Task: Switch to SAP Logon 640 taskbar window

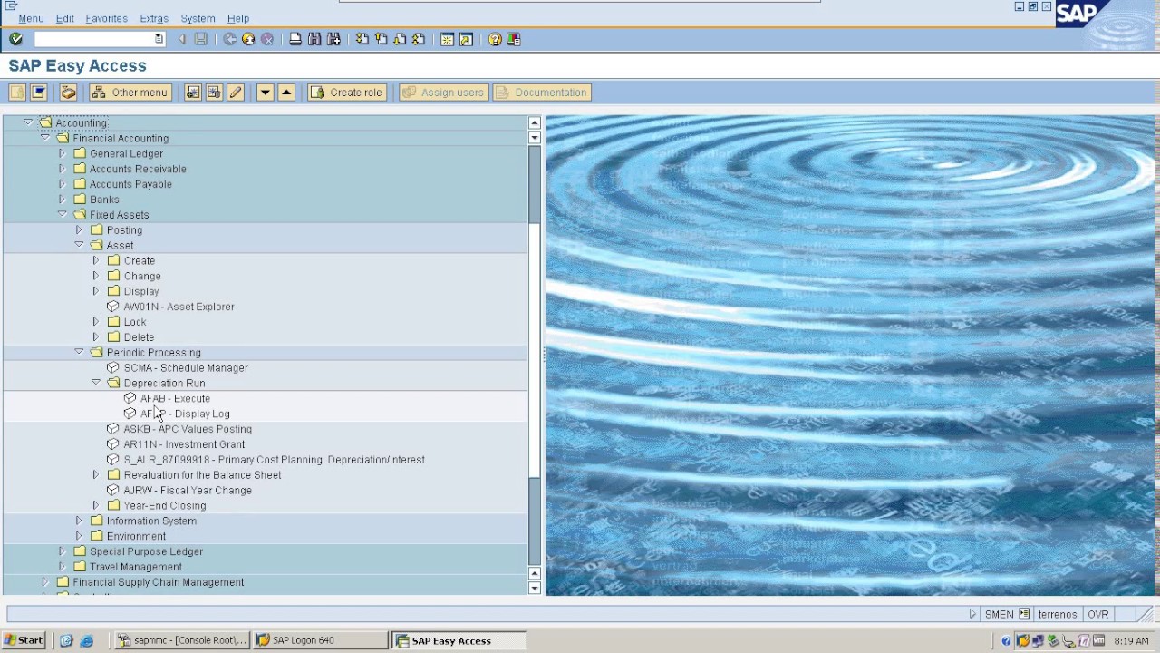Action: click(321, 640)
